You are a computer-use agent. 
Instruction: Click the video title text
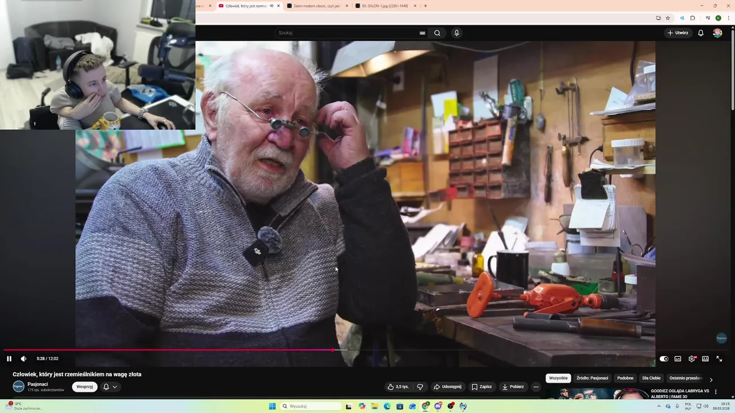coord(77,374)
